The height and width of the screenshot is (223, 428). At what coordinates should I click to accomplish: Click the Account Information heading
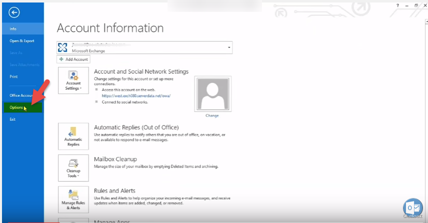coord(110,28)
